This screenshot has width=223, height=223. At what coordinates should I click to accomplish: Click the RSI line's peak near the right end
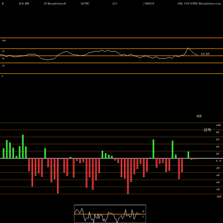click(188, 48)
